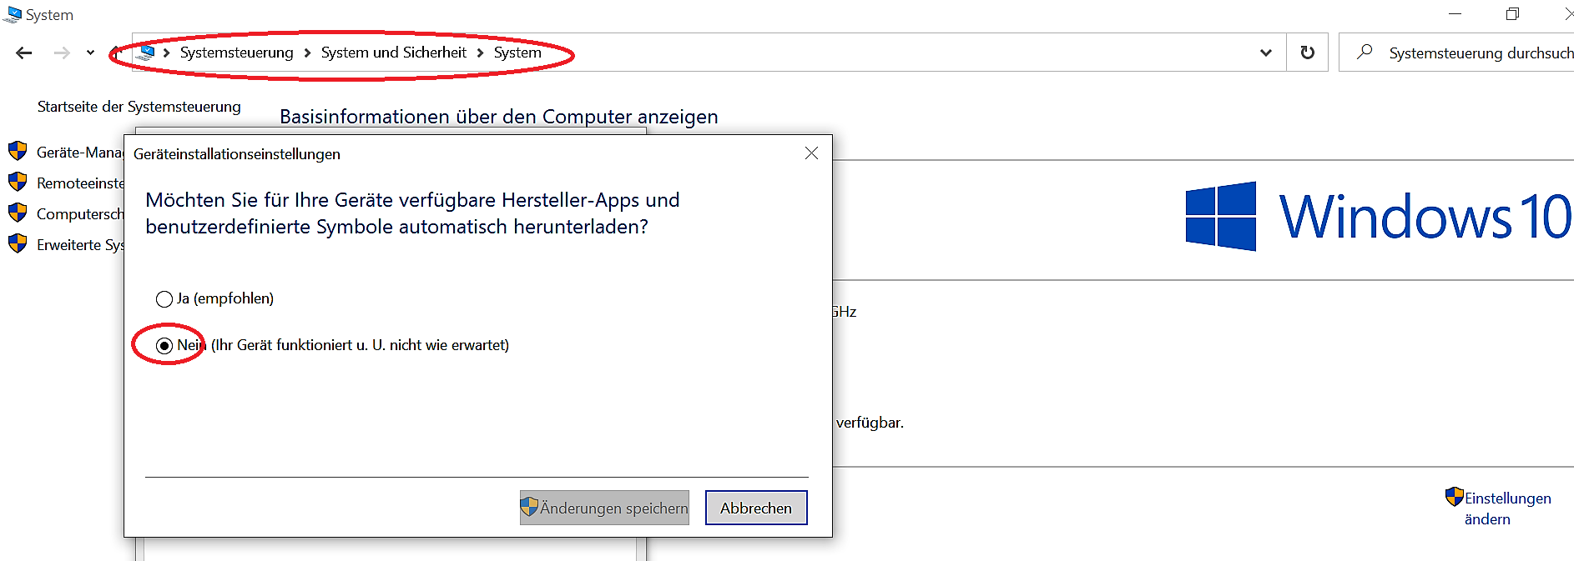Open the Einstellungen ändern link
This screenshot has height=561, width=1574.
[x=1508, y=508]
